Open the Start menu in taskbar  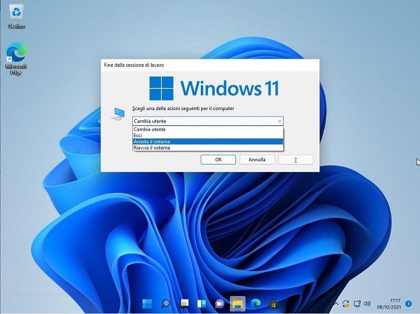click(147, 304)
